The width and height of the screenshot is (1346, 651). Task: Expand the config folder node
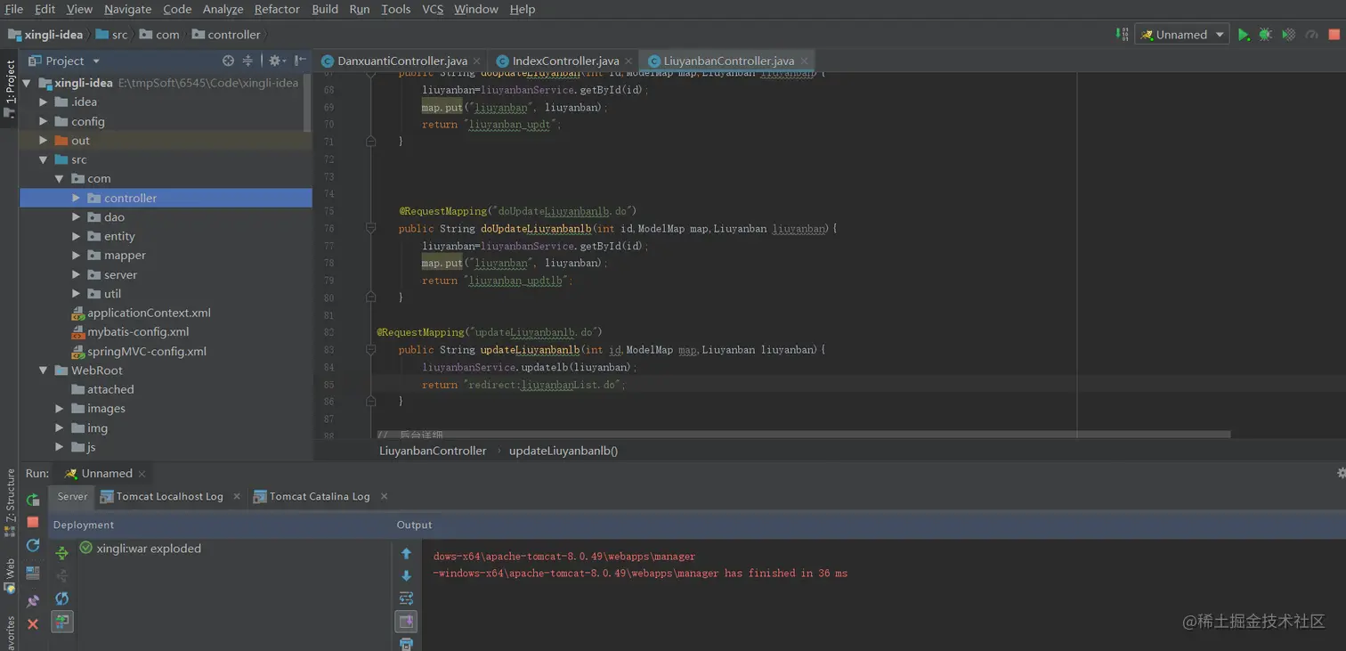[x=43, y=121]
